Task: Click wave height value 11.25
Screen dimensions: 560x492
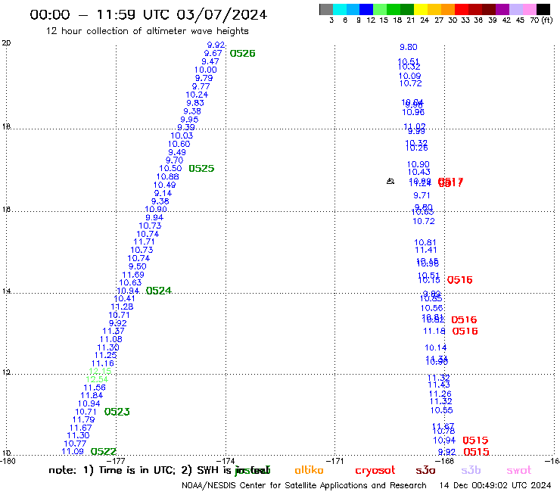Action: click(x=105, y=356)
